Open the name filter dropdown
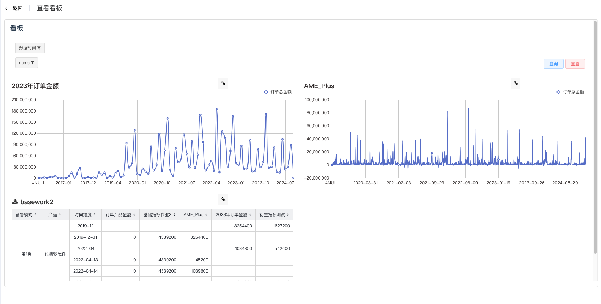601x304 pixels. click(27, 63)
